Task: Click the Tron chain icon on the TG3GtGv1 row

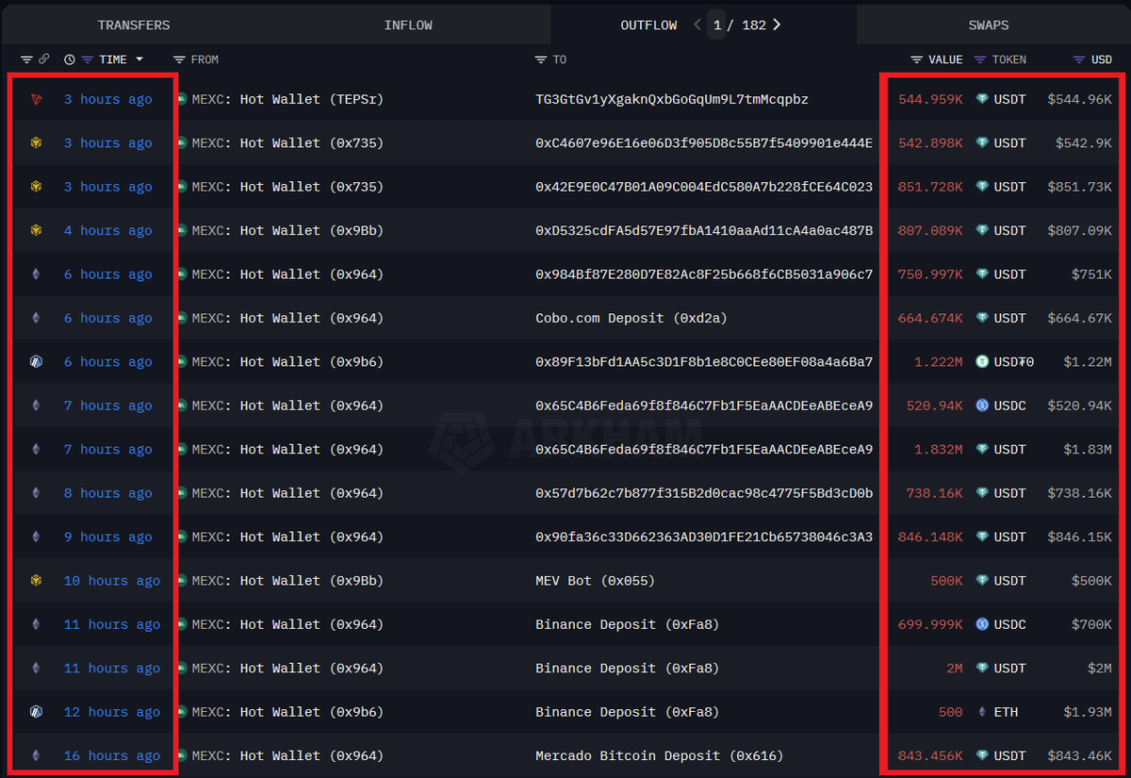Action: [x=37, y=99]
